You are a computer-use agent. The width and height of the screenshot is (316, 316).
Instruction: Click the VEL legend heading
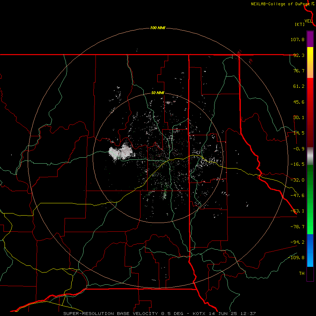pos(308,21)
